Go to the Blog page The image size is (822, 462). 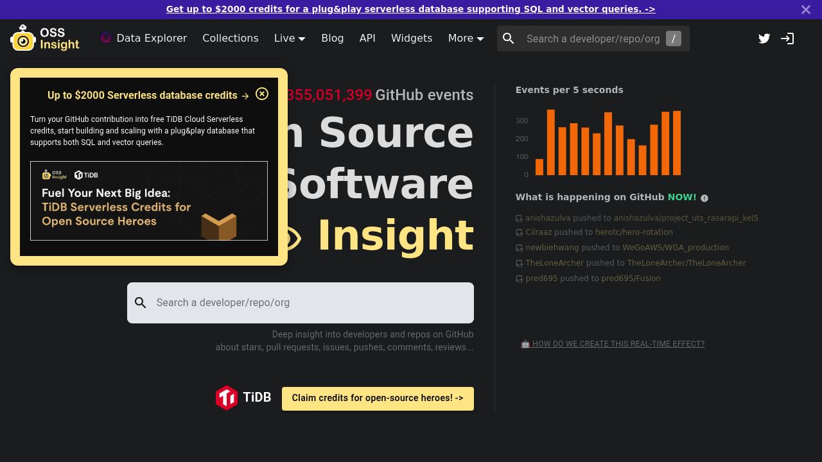[333, 38]
